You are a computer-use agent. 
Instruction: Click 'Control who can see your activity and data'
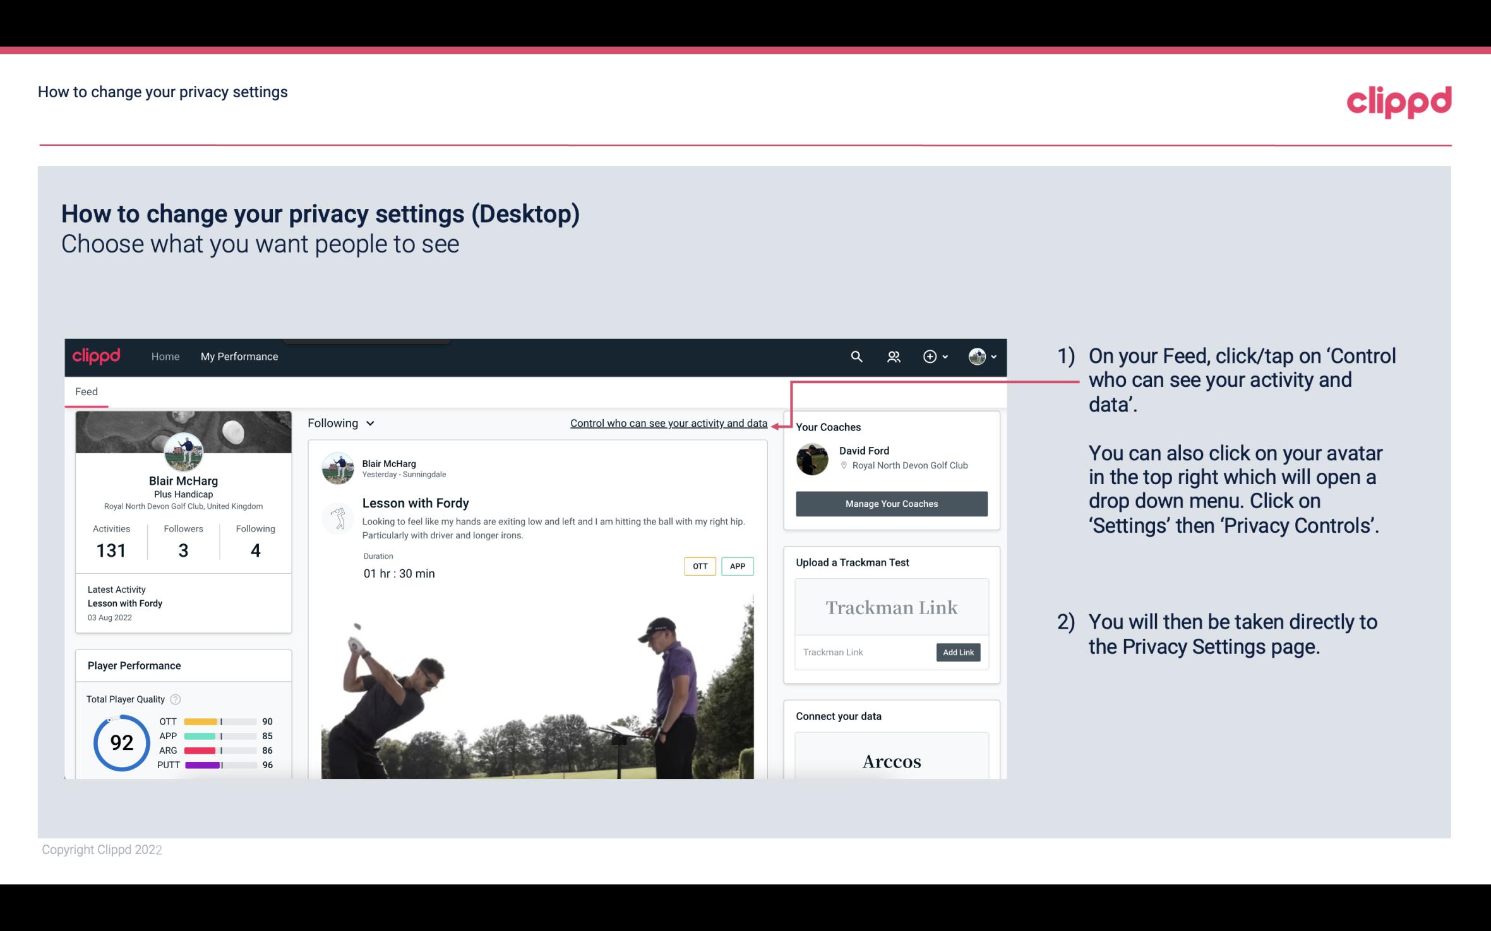click(668, 423)
